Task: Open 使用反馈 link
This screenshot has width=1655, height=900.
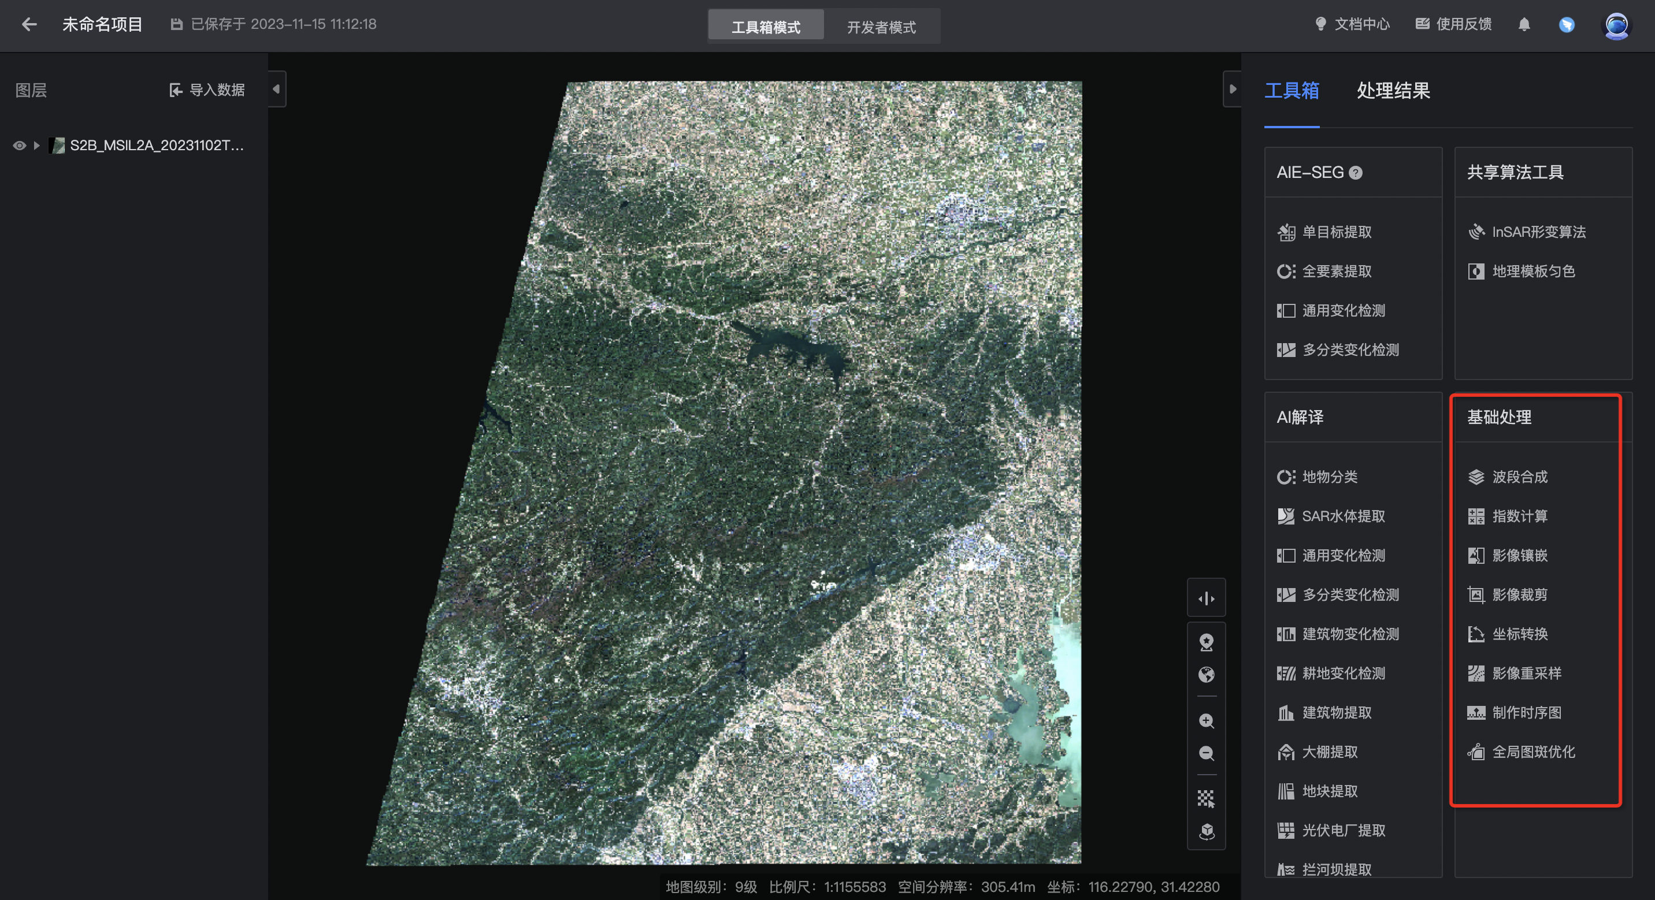Action: pyautogui.click(x=1453, y=24)
